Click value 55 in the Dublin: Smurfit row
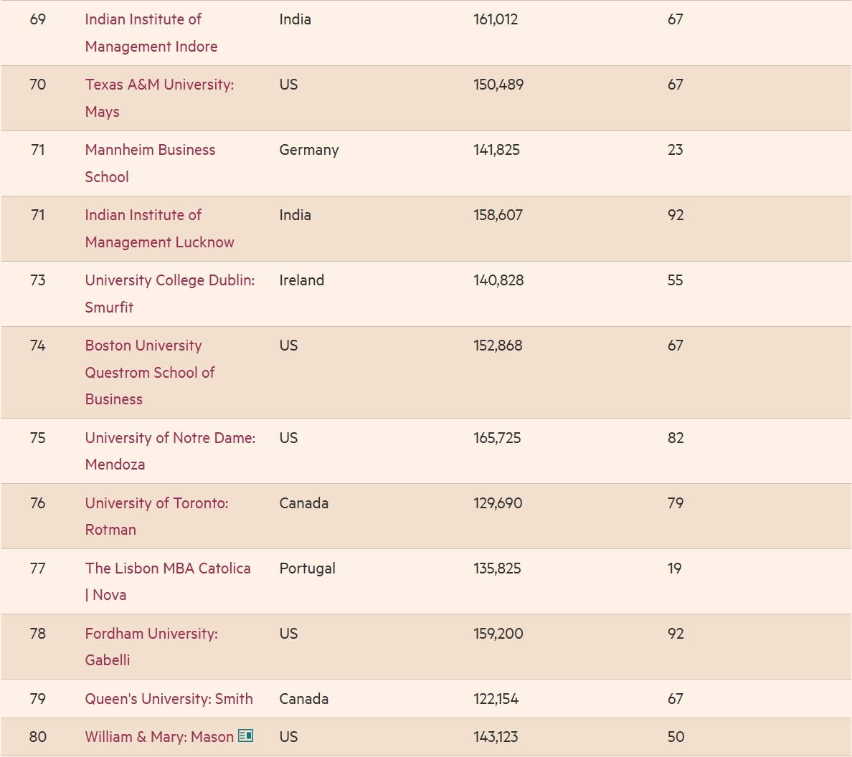Viewport: 852px width, 757px height. pyautogui.click(x=676, y=280)
